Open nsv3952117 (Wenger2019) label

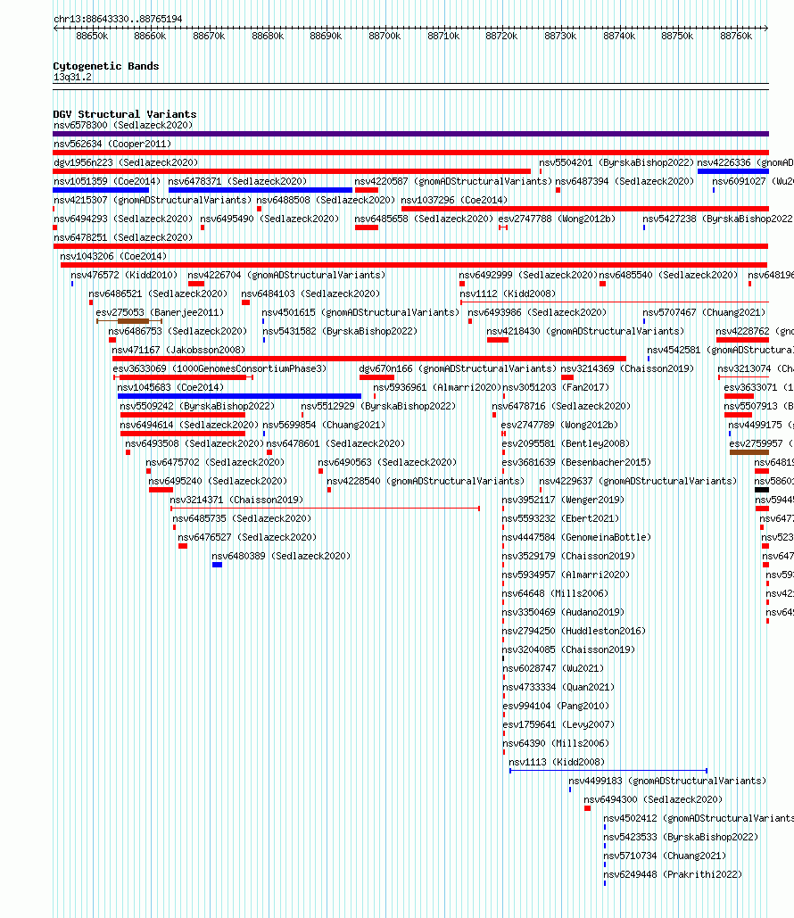coord(563,500)
